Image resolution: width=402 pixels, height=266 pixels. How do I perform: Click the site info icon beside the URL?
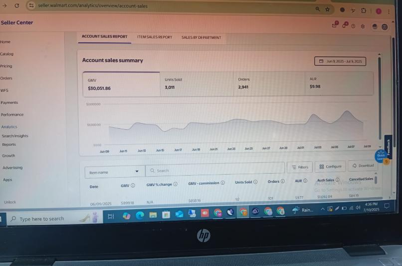[31, 5]
